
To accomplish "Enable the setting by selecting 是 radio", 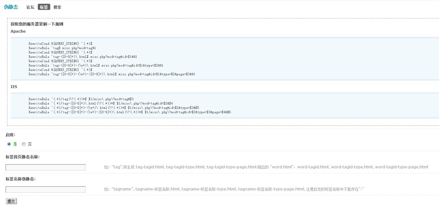I will [x=9, y=144].
